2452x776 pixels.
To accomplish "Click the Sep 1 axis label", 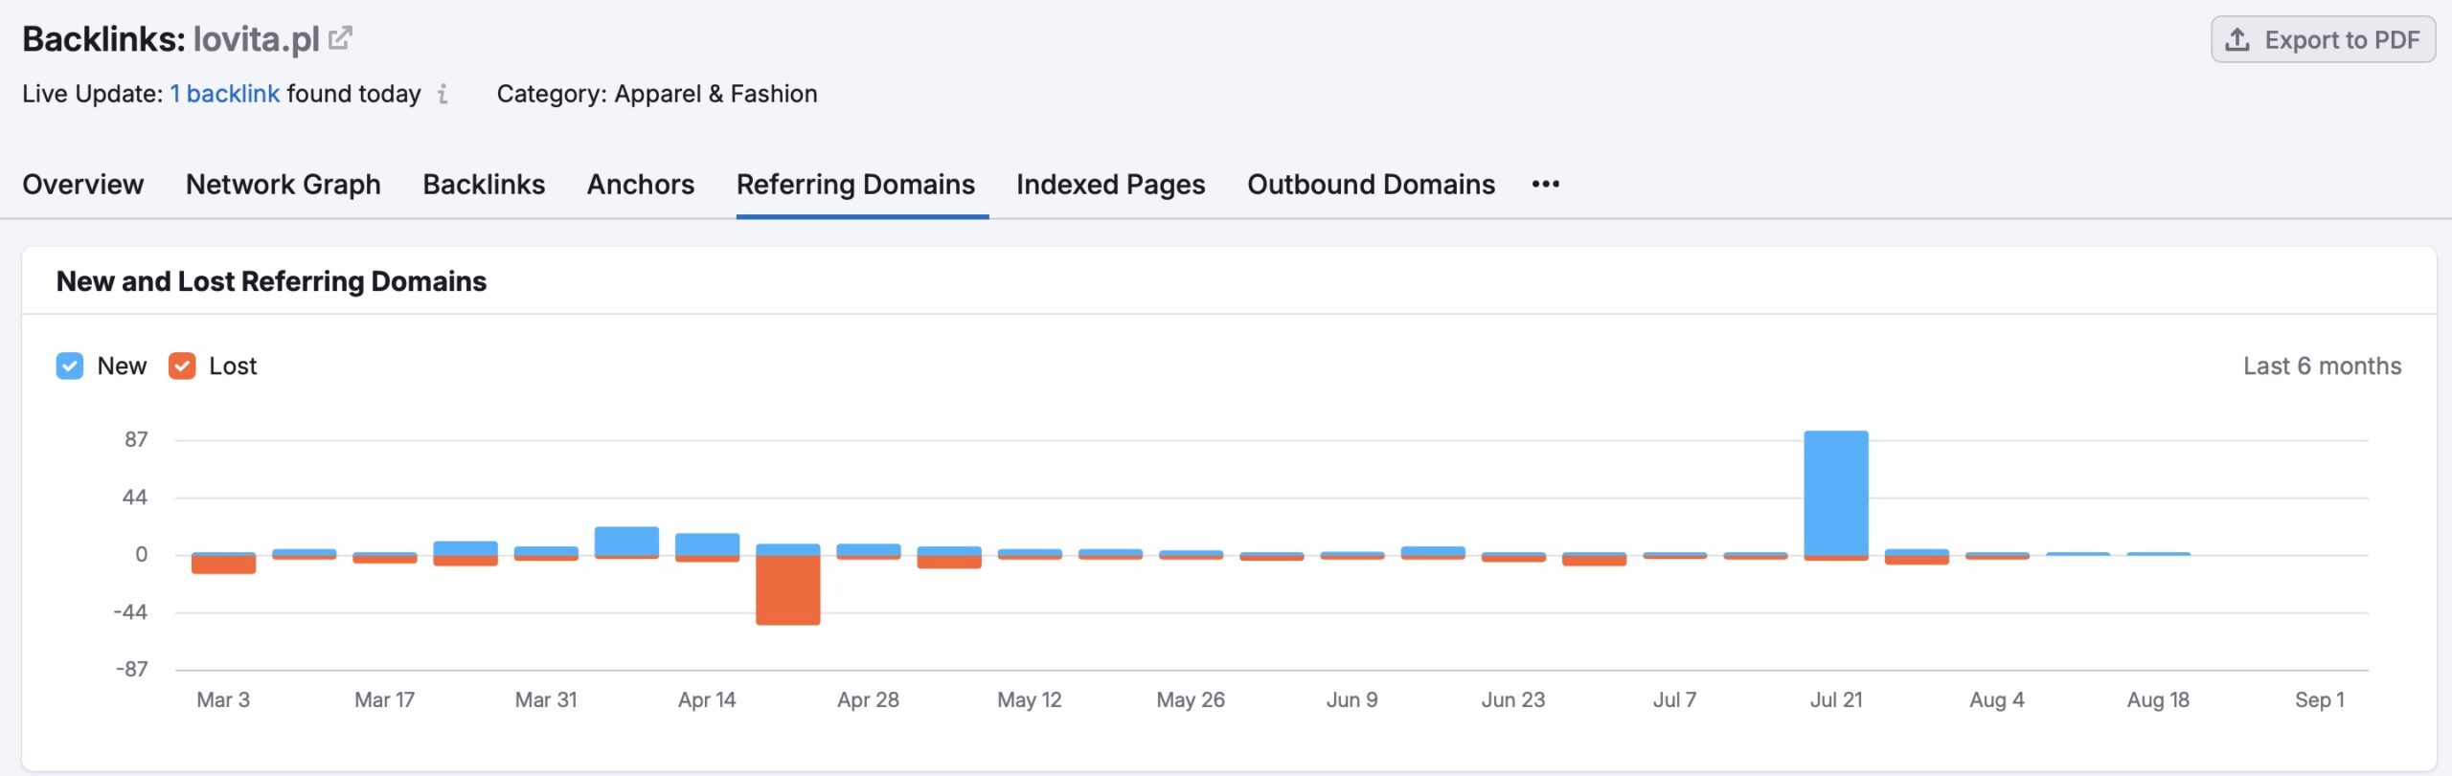I will (x=2320, y=699).
